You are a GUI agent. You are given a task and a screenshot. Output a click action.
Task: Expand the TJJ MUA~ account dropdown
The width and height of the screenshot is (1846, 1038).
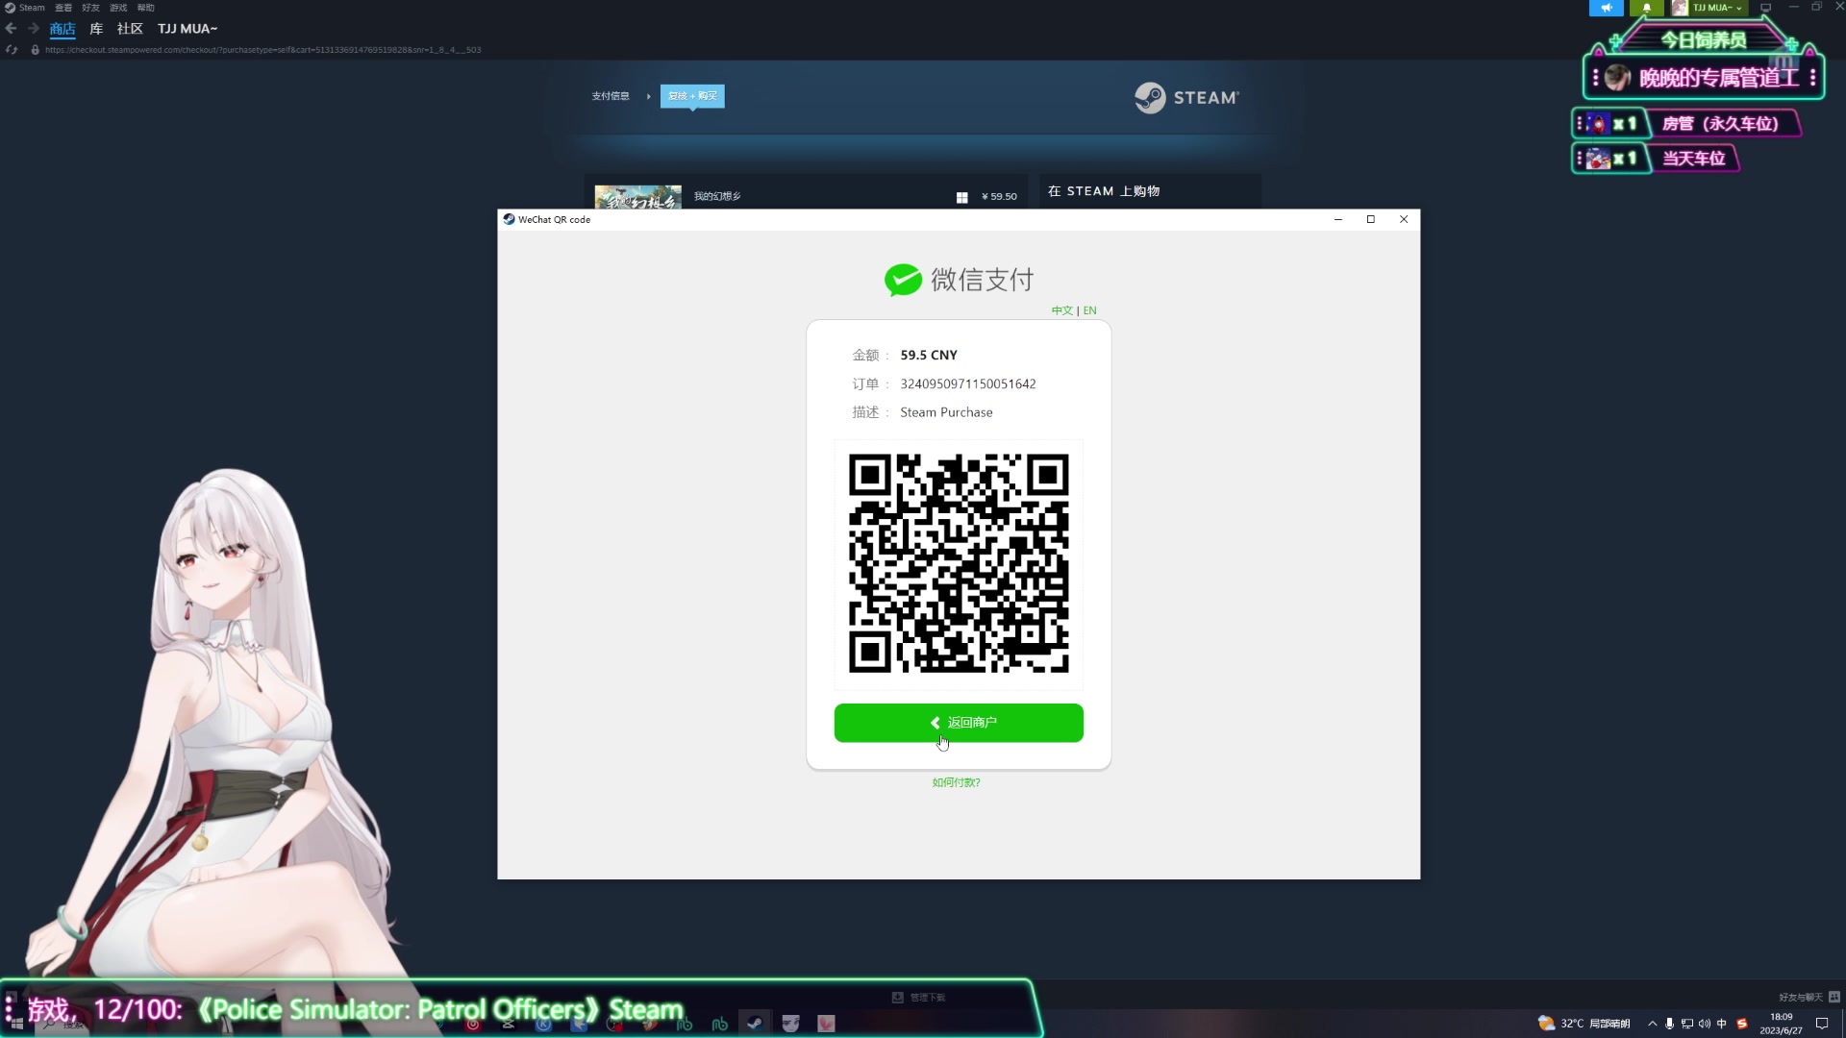pyautogui.click(x=1717, y=8)
